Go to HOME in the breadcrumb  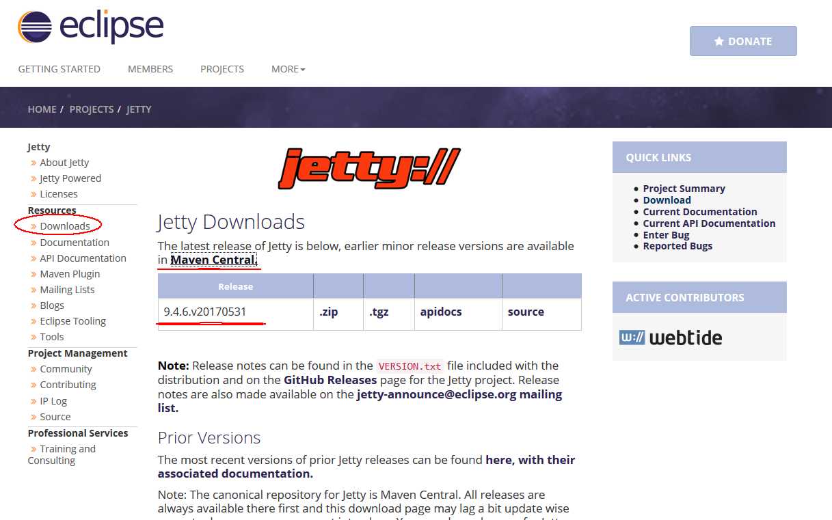click(x=42, y=109)
